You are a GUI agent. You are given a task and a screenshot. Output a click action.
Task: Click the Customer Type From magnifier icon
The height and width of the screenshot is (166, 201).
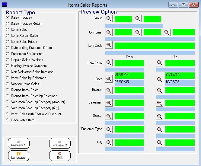point(109,129)
